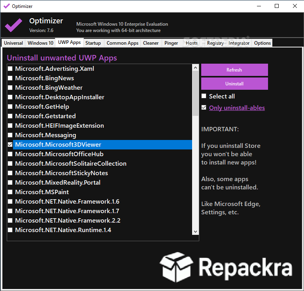Click the Optimizer title bar check icon
This screenshot has height=291, width=304.
click(x=6, y=6)
